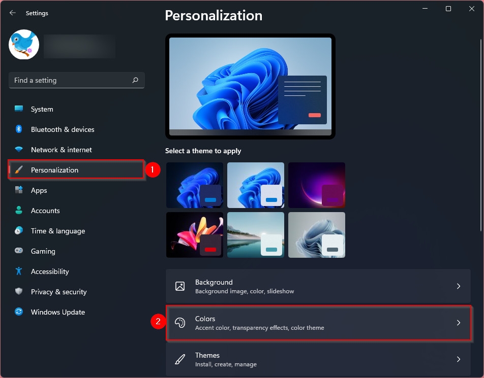Click the Accessibility figure icon

pos(19,271)
